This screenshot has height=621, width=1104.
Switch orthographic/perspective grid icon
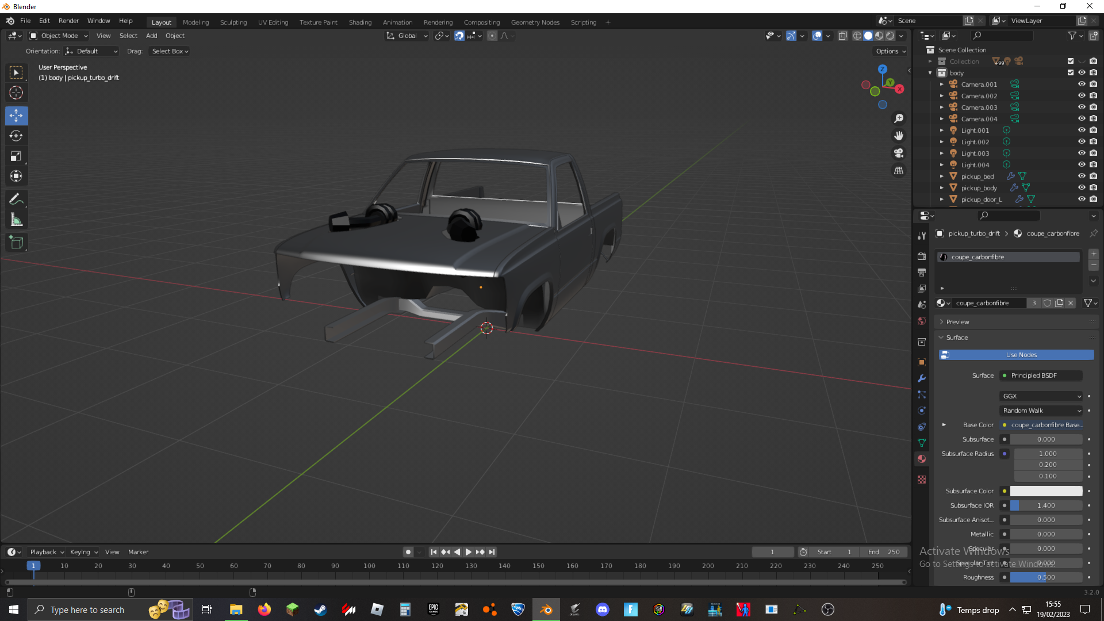click(899, 171)
